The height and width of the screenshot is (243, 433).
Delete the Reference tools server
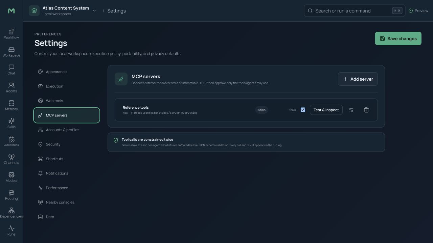coord(366,110)
